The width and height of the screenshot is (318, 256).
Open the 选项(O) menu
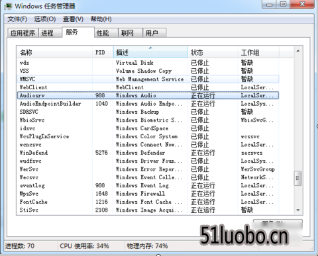(x=45, y=19)
